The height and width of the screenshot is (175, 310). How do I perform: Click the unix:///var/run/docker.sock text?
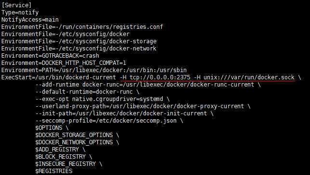249,77
